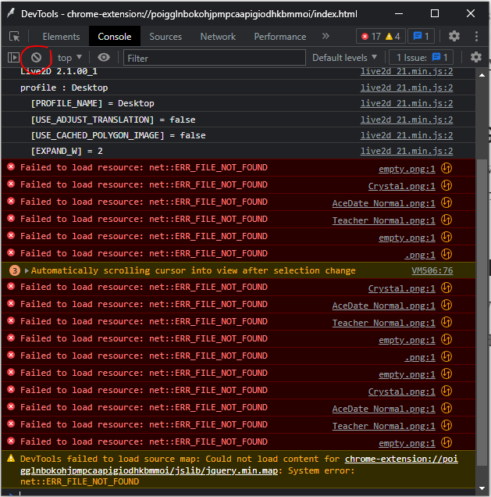Click network icon beside first AceDate_Normal.png:1
The height and width of the screenshot is (497, 491).
pos(447,202)
